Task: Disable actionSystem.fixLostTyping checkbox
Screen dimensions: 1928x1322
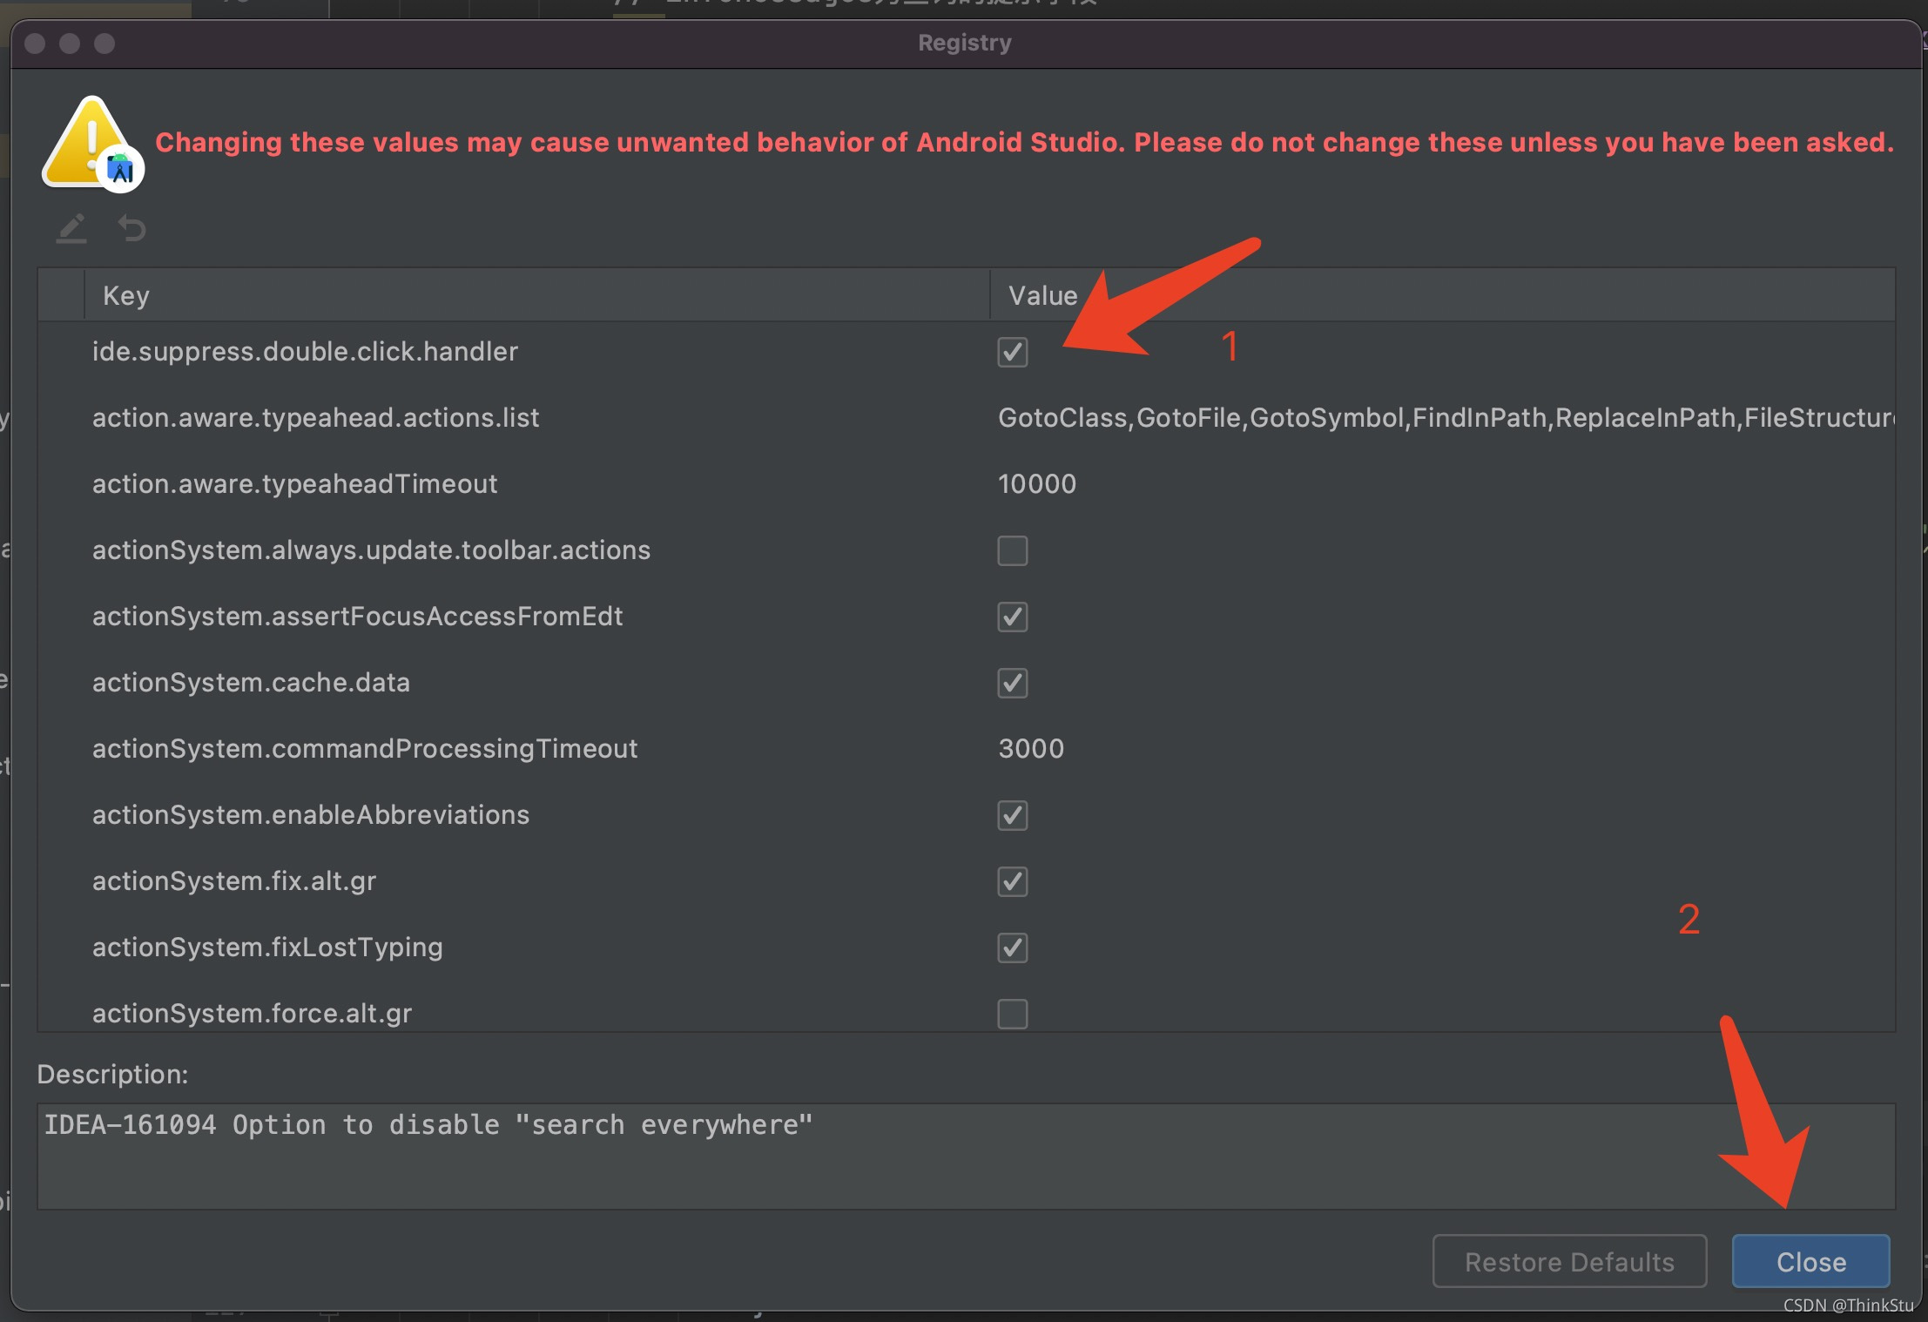Action: (x=1012, y=948)
